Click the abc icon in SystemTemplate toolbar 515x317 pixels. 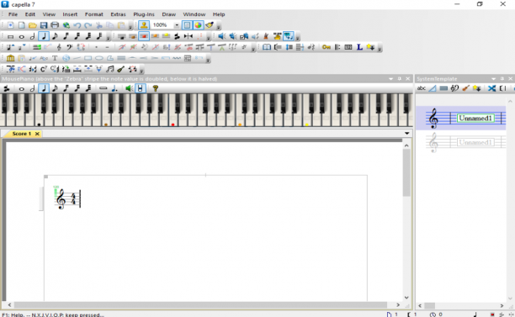(422, 88)
